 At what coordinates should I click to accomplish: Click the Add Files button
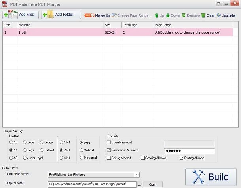point(21,15)
